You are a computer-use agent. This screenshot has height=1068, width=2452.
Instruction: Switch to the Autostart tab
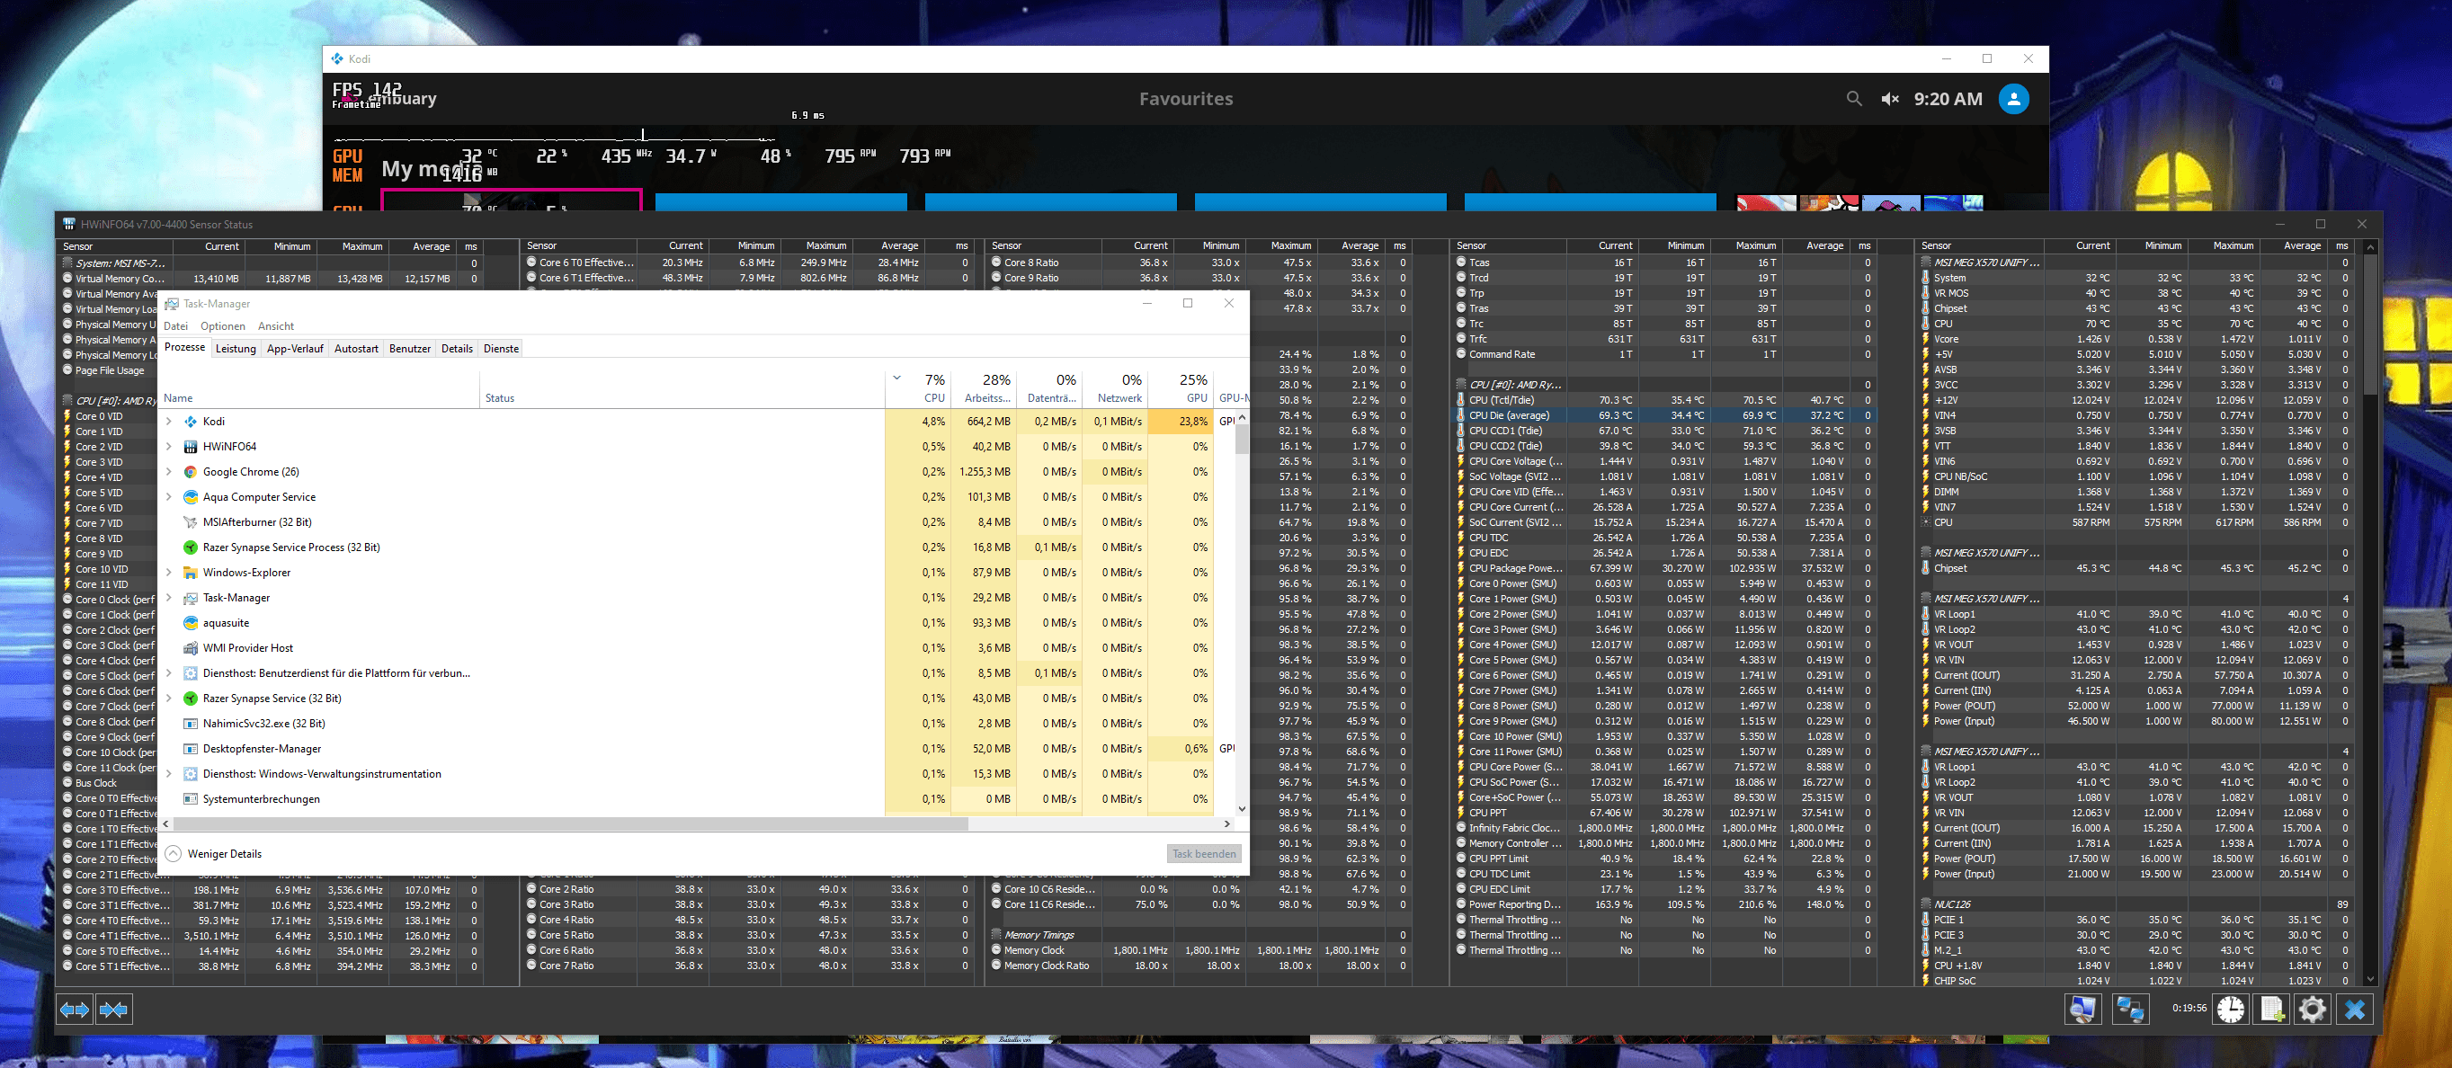tap(356, 349)
